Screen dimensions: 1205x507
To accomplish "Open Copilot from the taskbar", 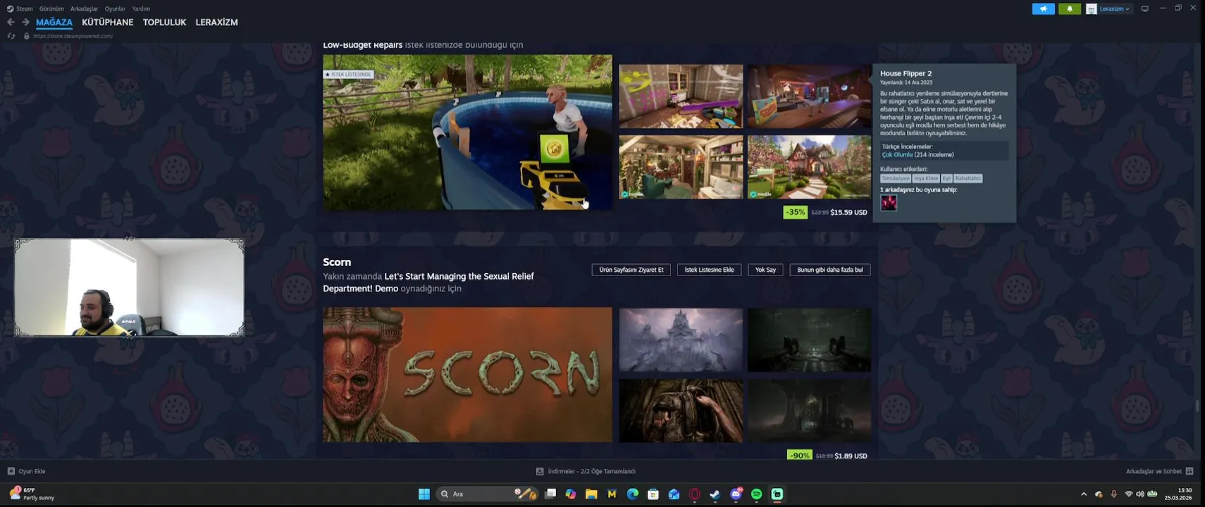I will 571,494.
